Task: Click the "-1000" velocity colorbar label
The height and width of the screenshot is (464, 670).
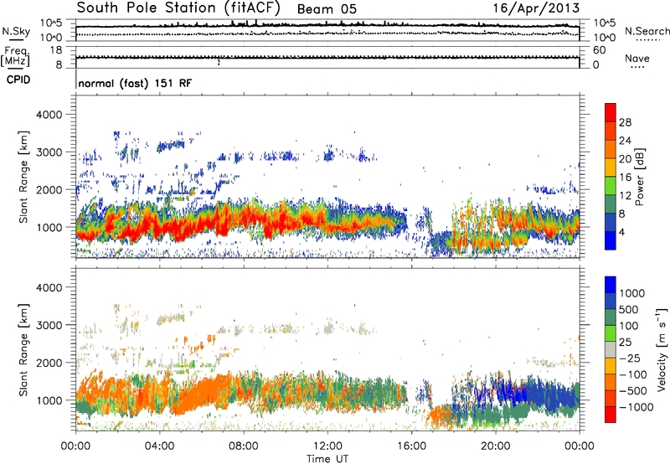Action: coord(636,407)
